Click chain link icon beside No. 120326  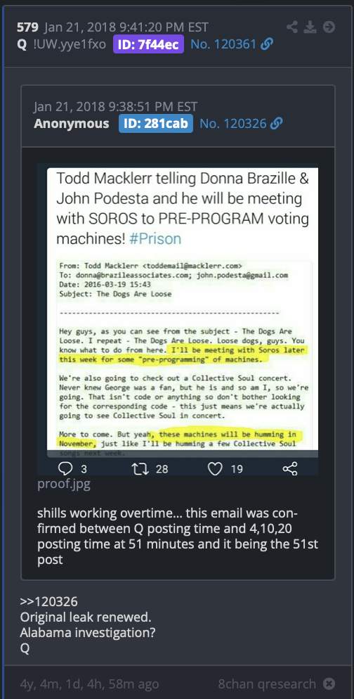276,124
